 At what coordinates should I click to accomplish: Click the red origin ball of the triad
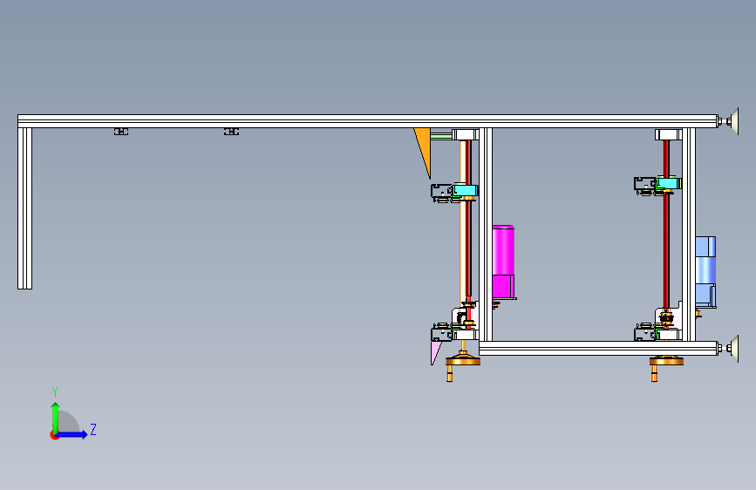tap(54, 435)
